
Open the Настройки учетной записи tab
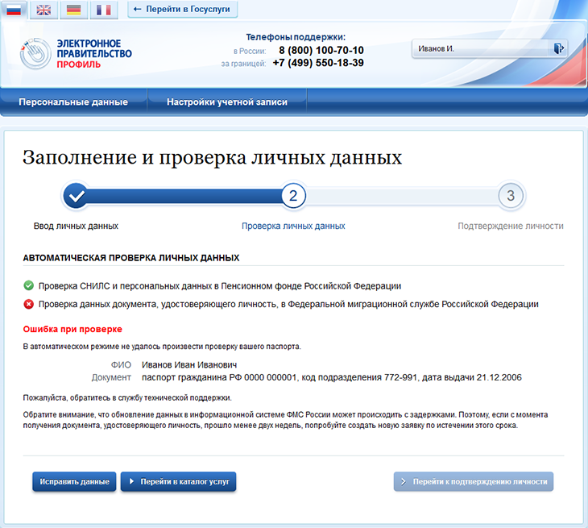[x=227, y=102]
